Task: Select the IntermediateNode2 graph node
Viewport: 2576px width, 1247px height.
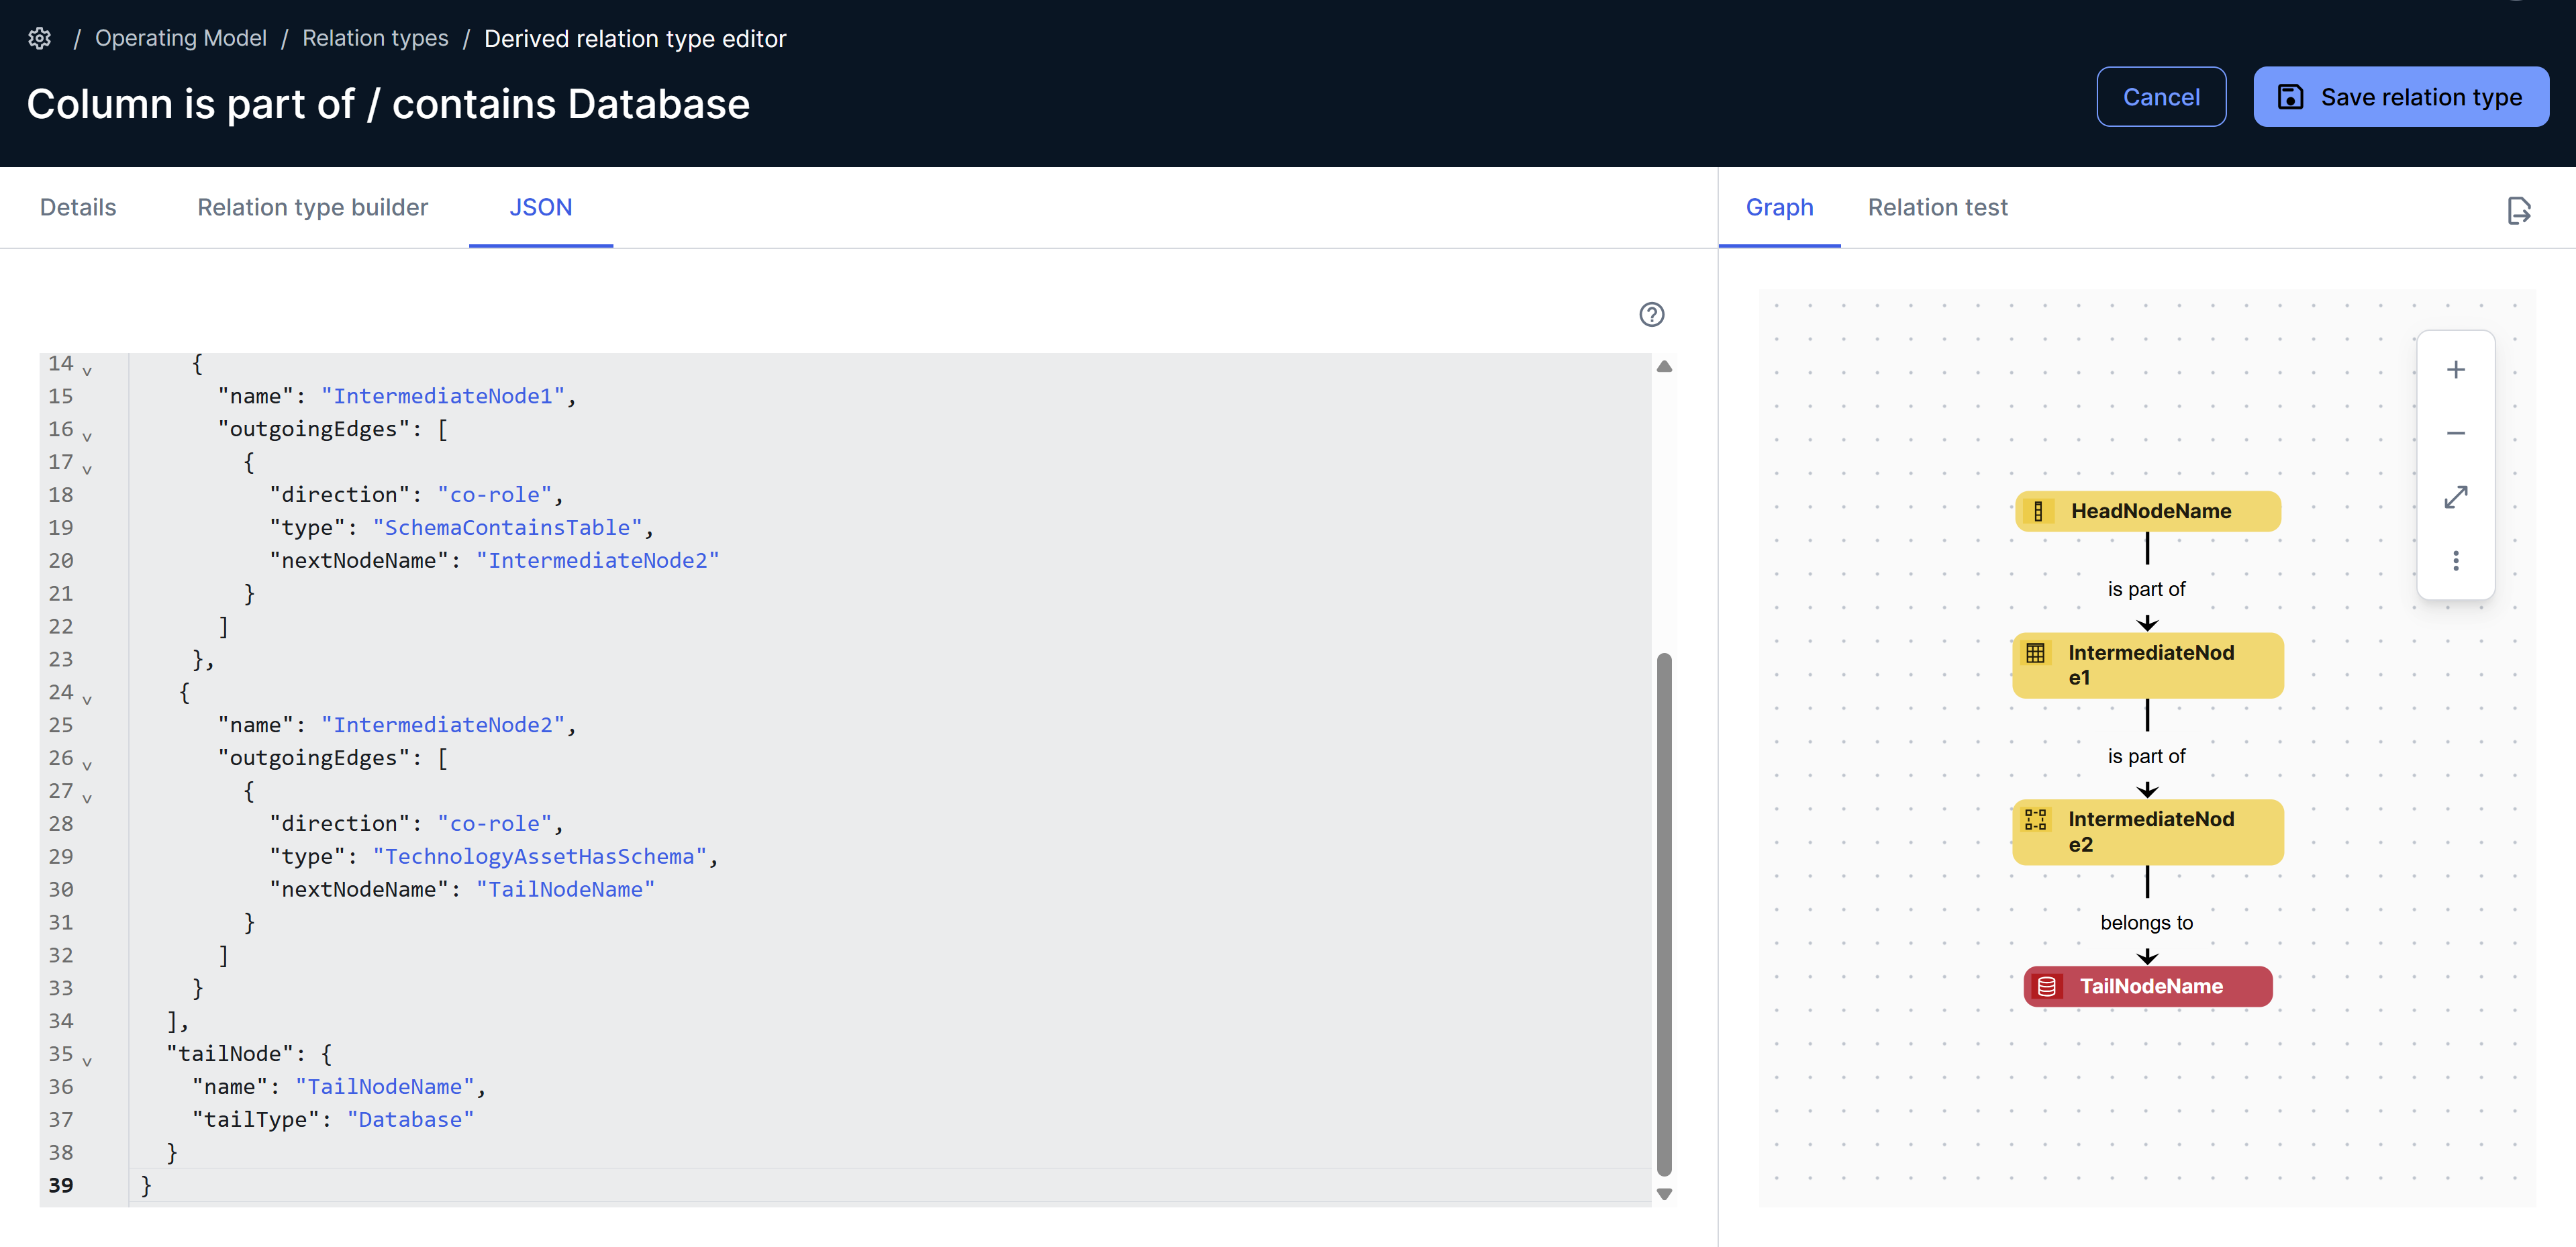Action: (2147, 832)
